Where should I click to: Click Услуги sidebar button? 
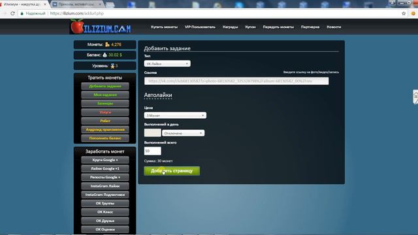pos(105,112)
